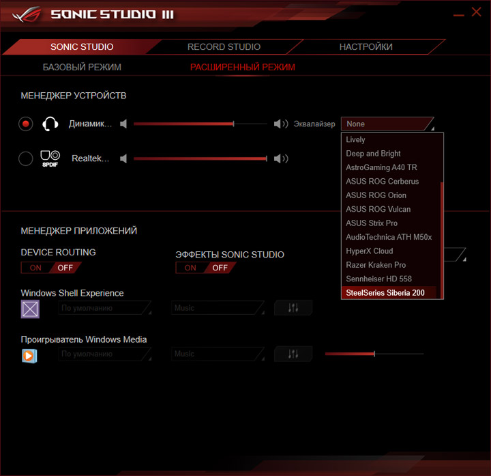Viewport: 491px width, 476px height.
Task: Click the equalizer list scrollbar
Action: [442, 240]
